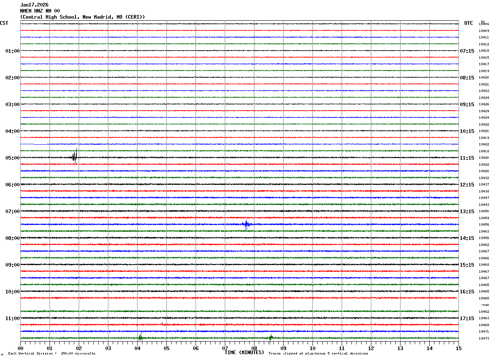The image size is (491, 359).
Task: Click the 'Each Vertical Division = 250.00 microvolts' note
Action: [x=52, y=354]
